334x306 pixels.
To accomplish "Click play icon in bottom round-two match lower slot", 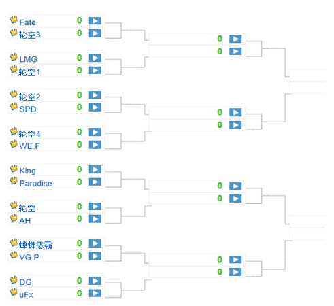I will (235, 272).
